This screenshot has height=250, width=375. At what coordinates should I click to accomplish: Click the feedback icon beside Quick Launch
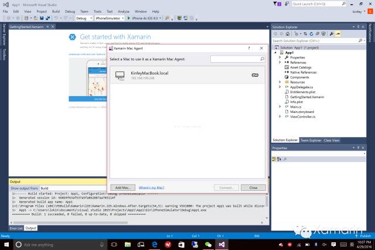point(287,4)
